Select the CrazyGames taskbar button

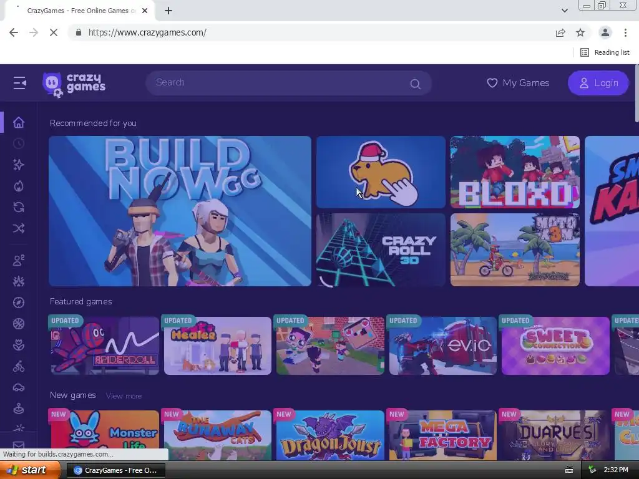[x=115, y=470]
